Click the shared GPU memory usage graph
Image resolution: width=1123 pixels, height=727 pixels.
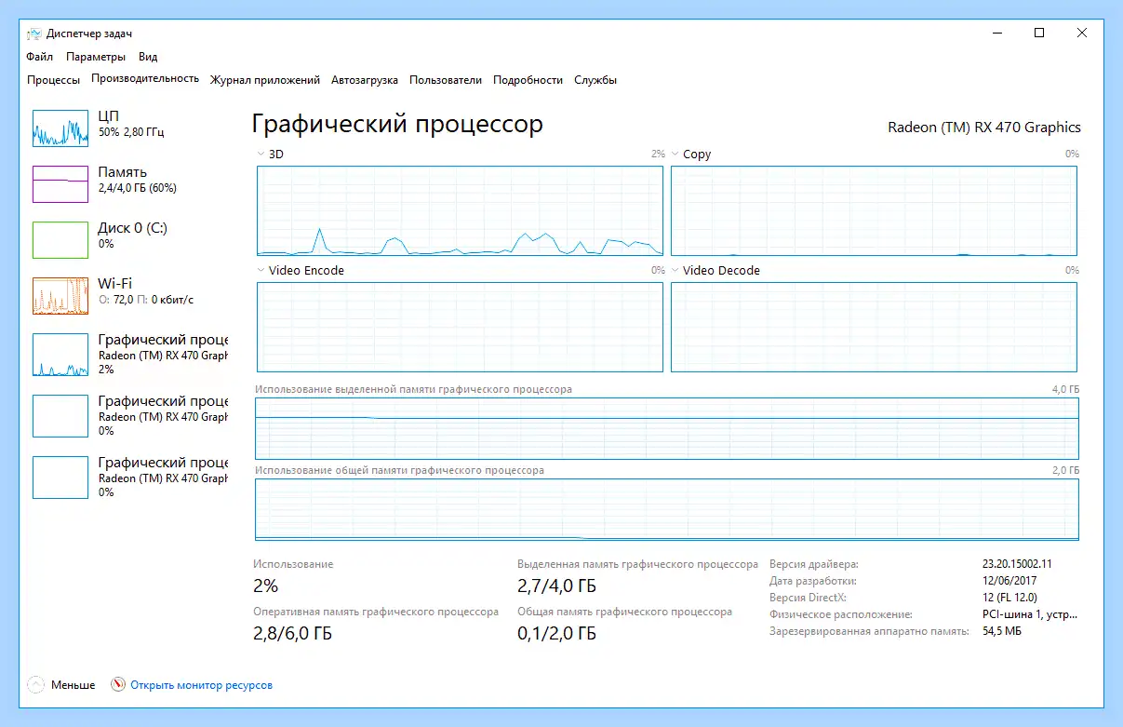click(x=667, y=509)
